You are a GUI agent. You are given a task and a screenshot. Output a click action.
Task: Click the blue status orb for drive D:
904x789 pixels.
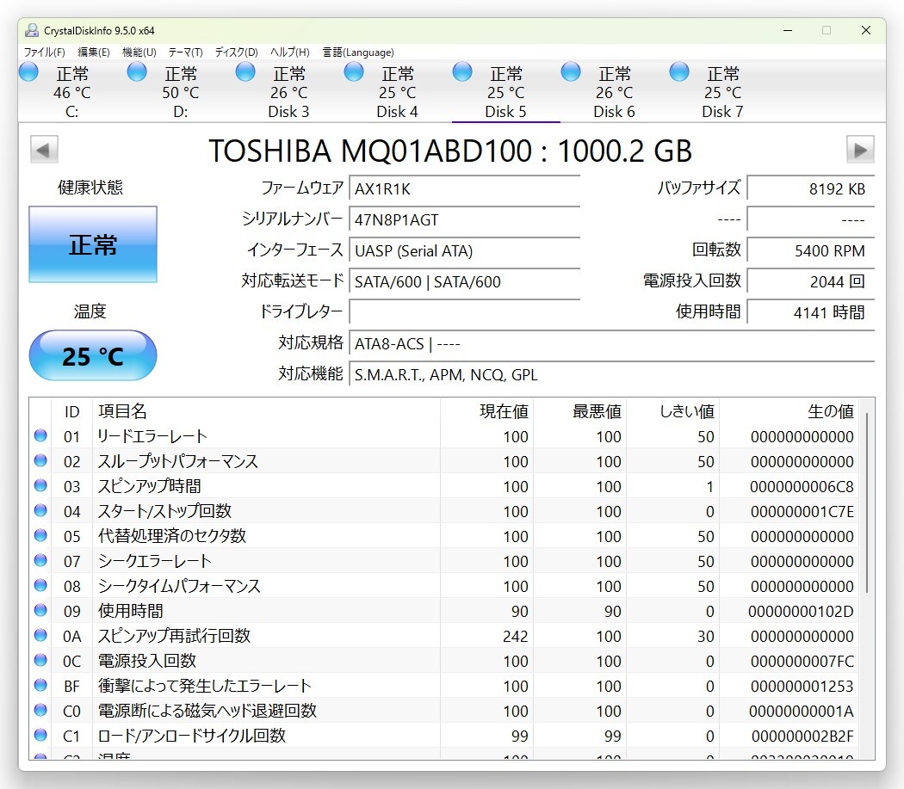(x=137, y=72)
